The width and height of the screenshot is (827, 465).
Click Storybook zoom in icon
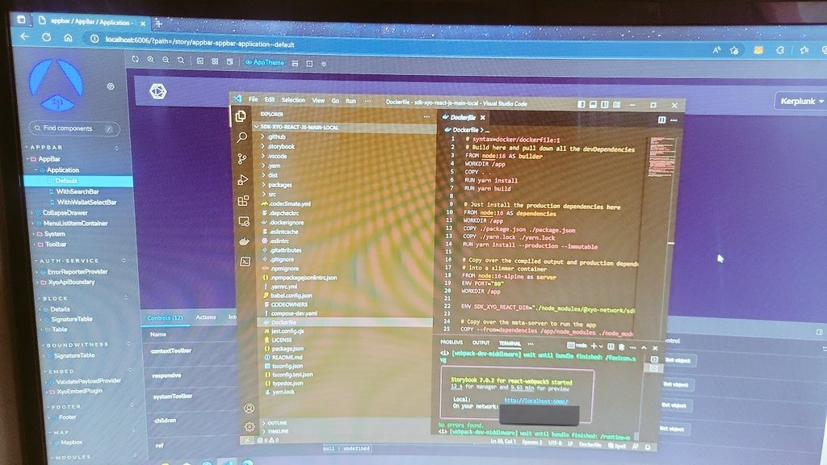point(151,60)
